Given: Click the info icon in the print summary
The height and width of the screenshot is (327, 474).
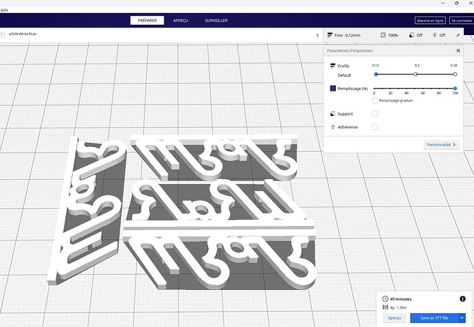Looking at the screenshot, I should (462, 299).
